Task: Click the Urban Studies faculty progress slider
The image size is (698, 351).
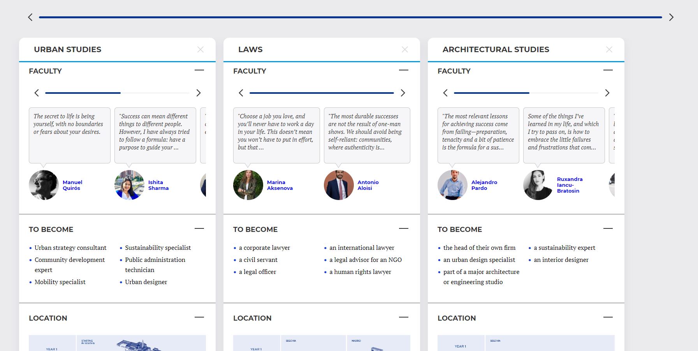Action: (x=117, y=93)
